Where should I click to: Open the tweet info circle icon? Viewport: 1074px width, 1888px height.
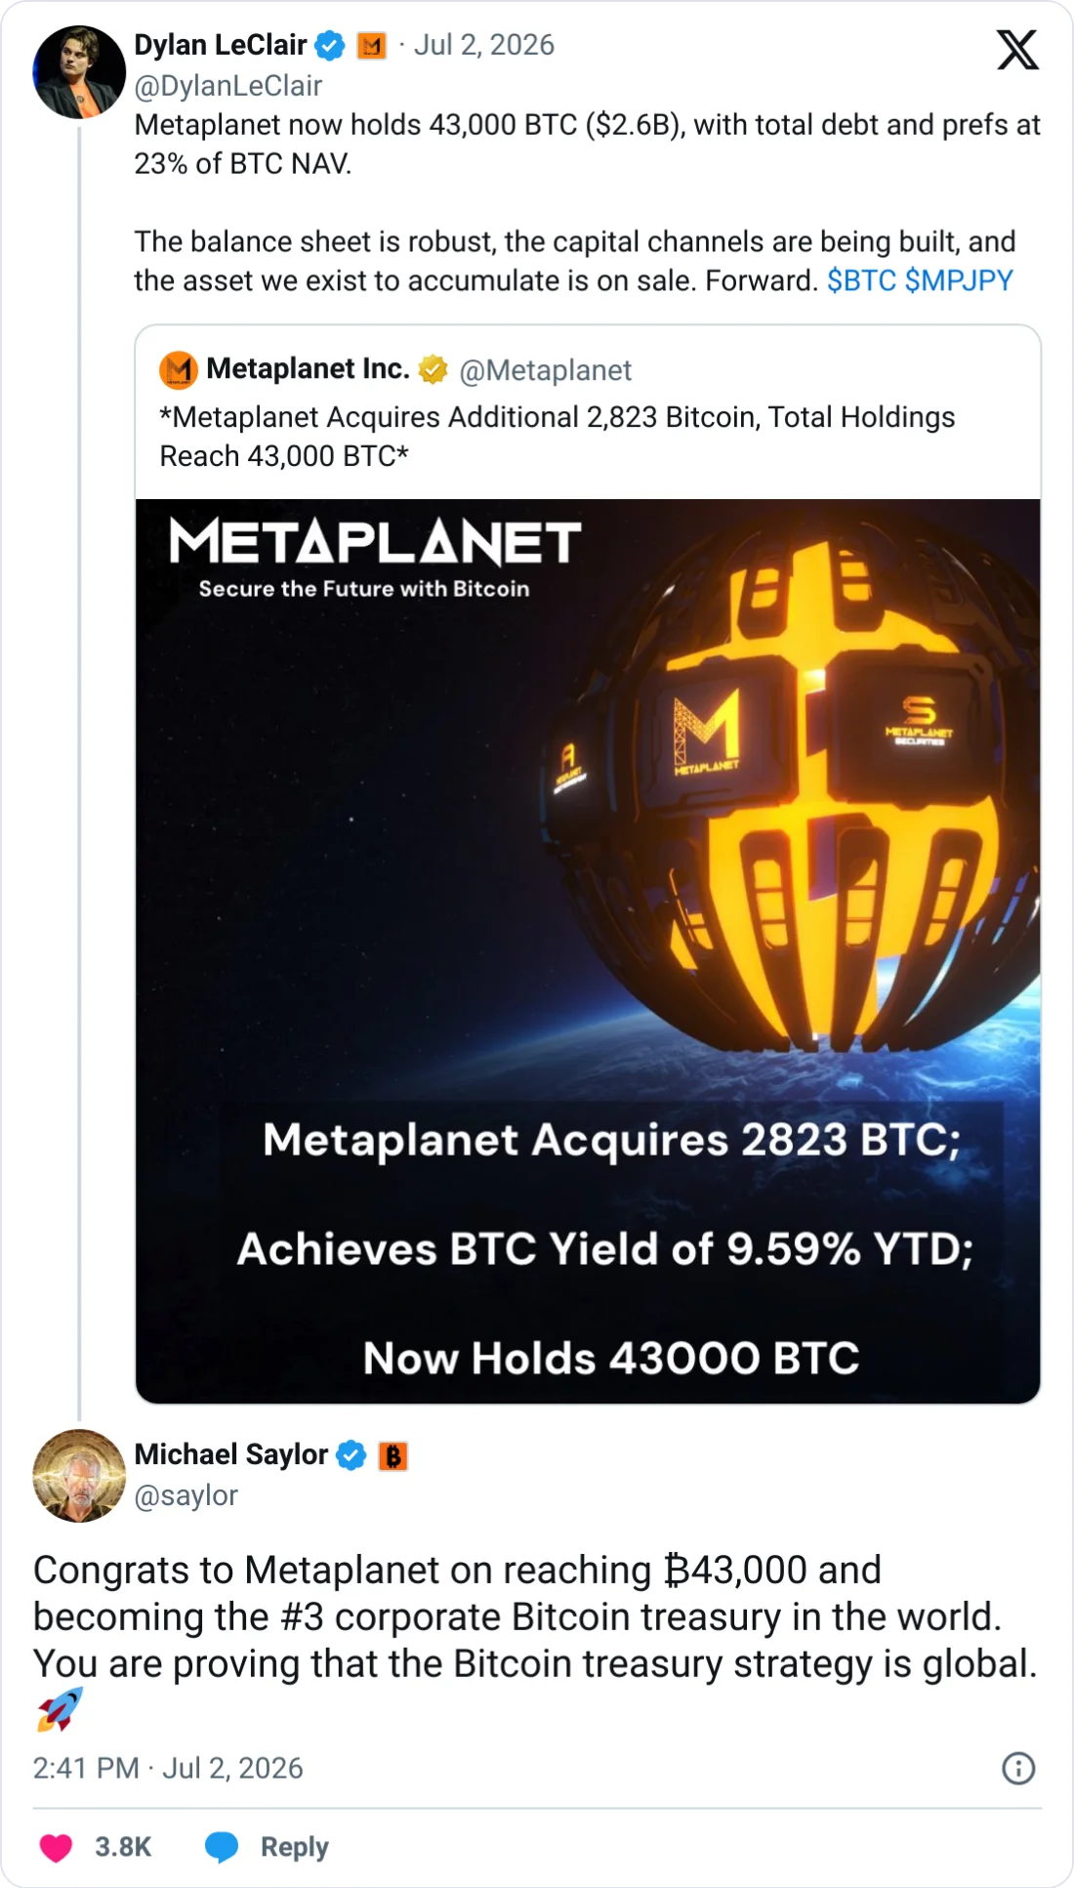(x=1018, y=1768)
